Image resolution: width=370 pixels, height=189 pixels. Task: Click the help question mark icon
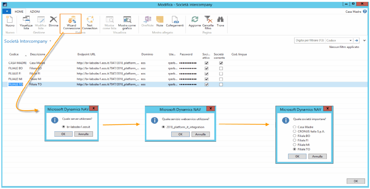[365, 11]
